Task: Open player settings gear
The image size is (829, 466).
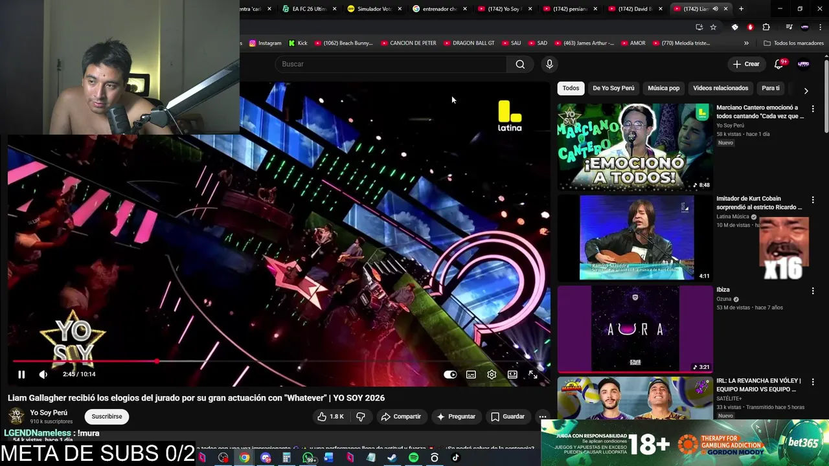Action: (492, 374)
